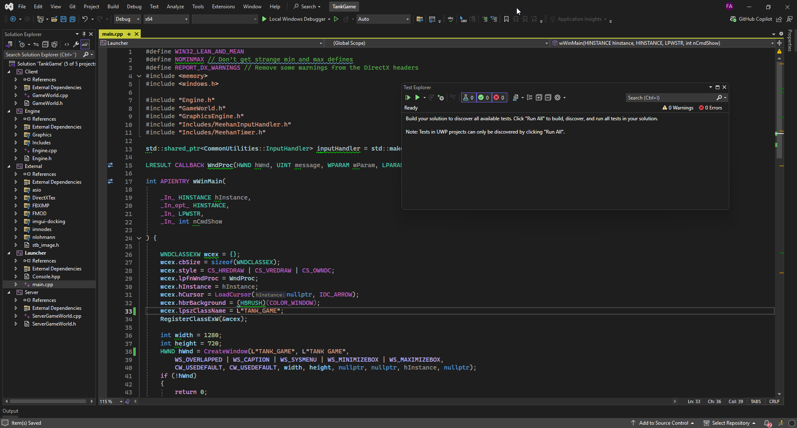Image resolution: width=797 pixels, height=428 pixels.
Task: Click View Code icon in Solution Explorer
Action: tap(67, 44)
